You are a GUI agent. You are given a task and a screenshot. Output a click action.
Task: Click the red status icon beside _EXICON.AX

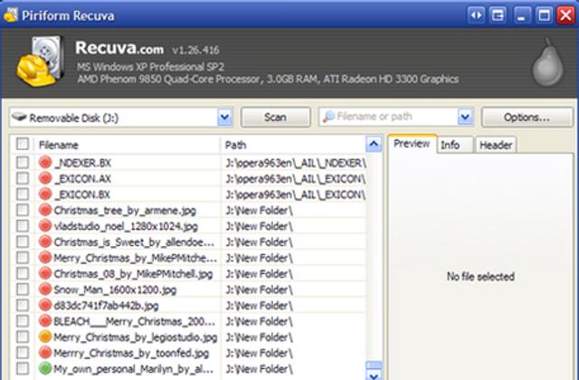[45, 178]
